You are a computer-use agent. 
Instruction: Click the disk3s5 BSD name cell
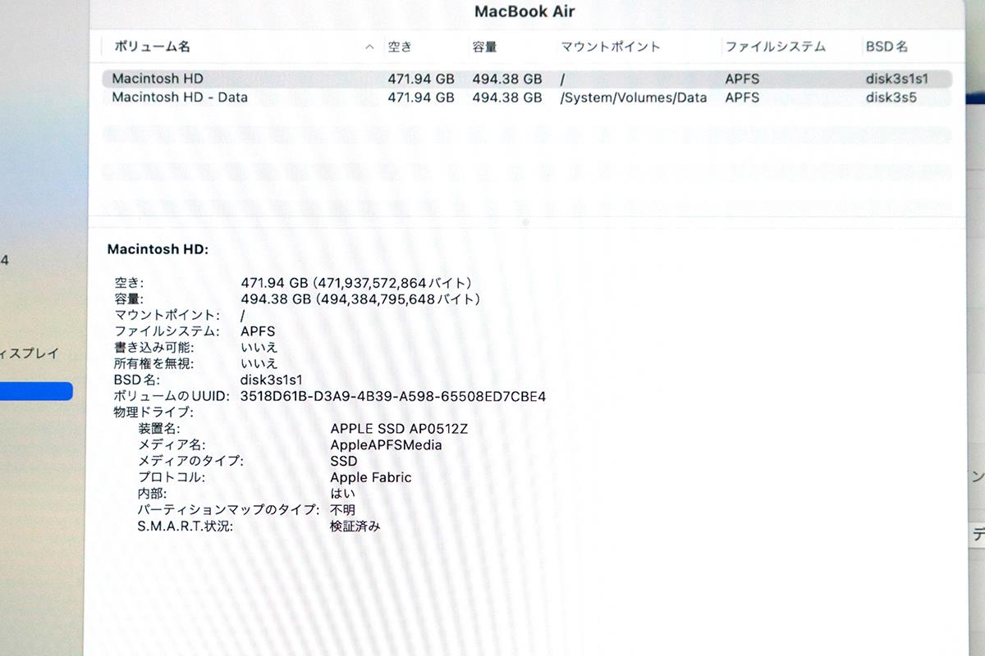point(891,98)
